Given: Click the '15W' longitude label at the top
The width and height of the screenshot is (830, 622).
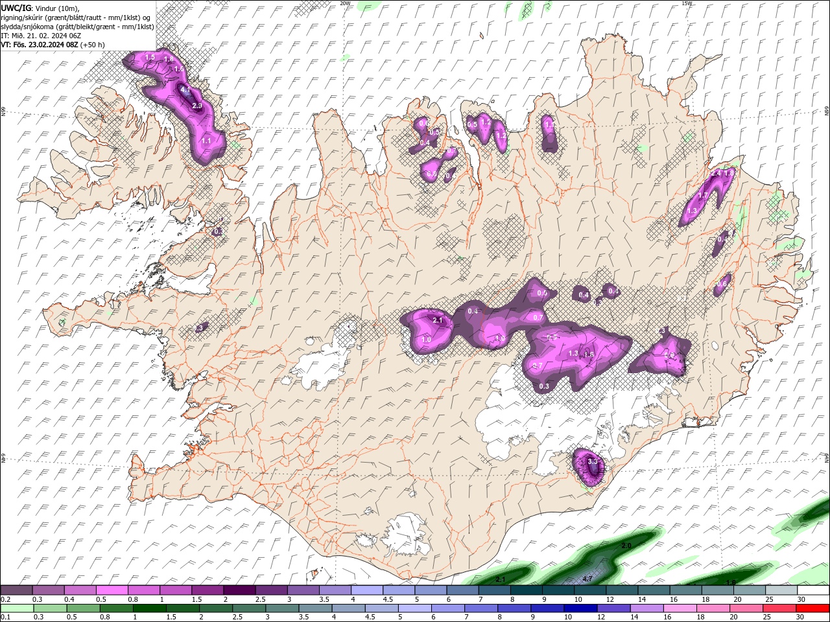Looking at the screenshot, I should point(687,3).
